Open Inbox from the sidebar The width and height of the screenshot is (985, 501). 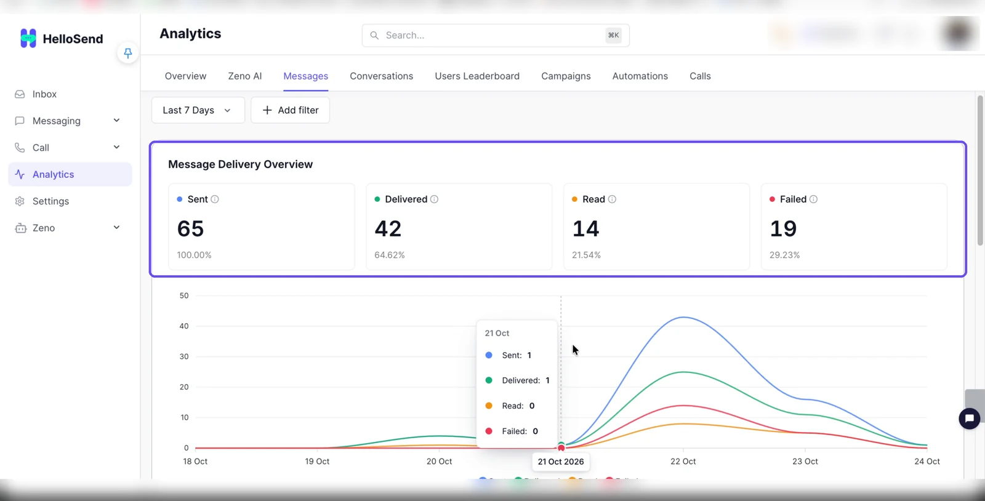(x=70, y=94)
